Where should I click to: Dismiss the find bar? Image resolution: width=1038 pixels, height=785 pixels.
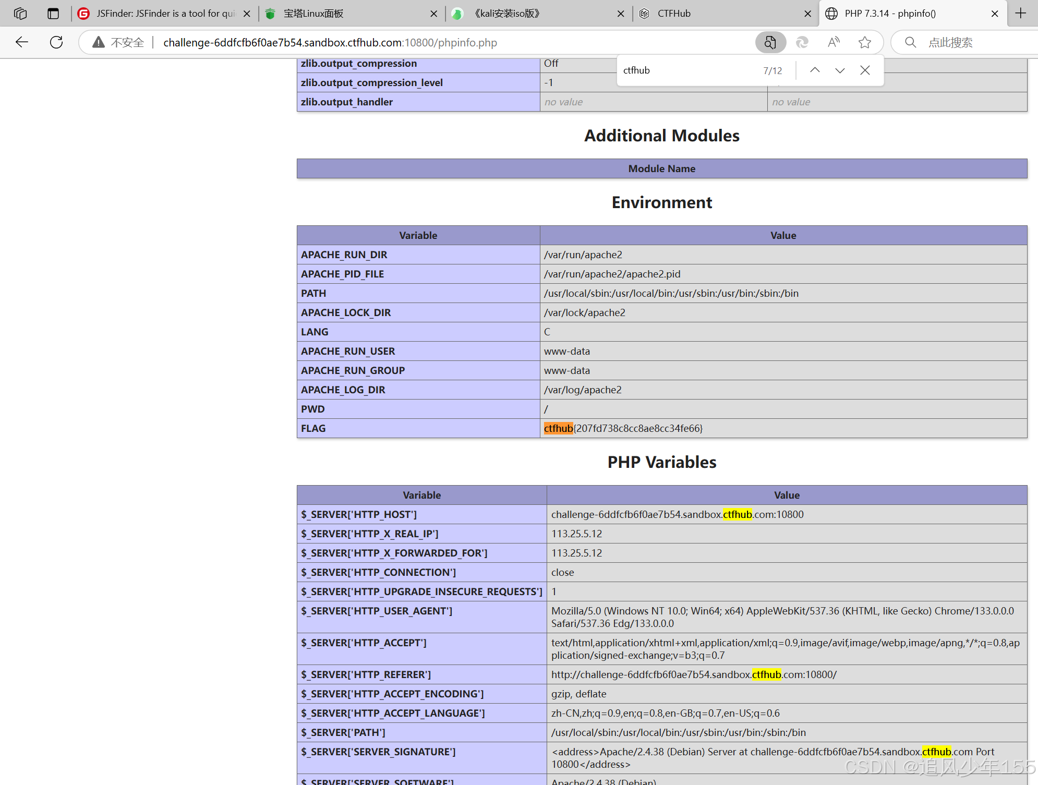(864, 69)
